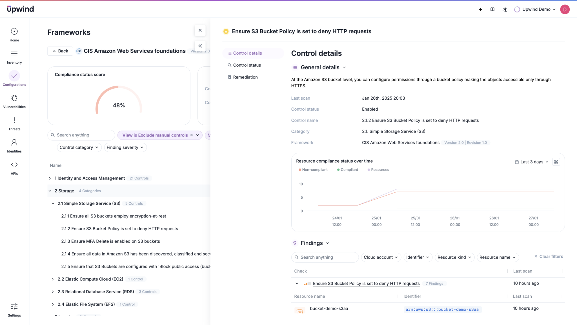
Task: Switch to the Remediation section
Action: click(x=245, y=77)
